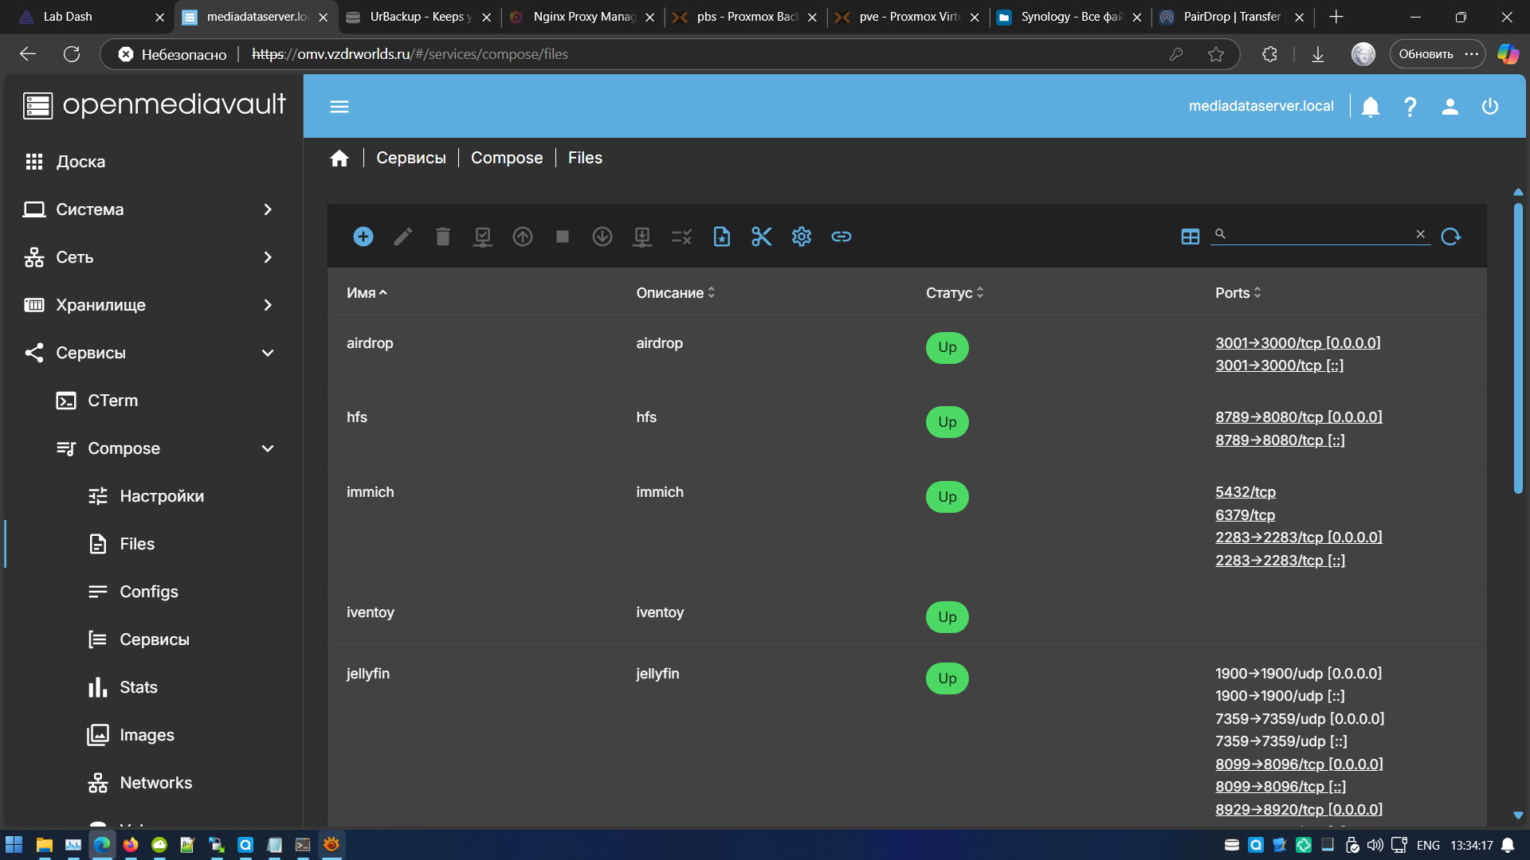Click the blue plus add icon
Screen dimensions: 1530x860
tap(363, 236)
